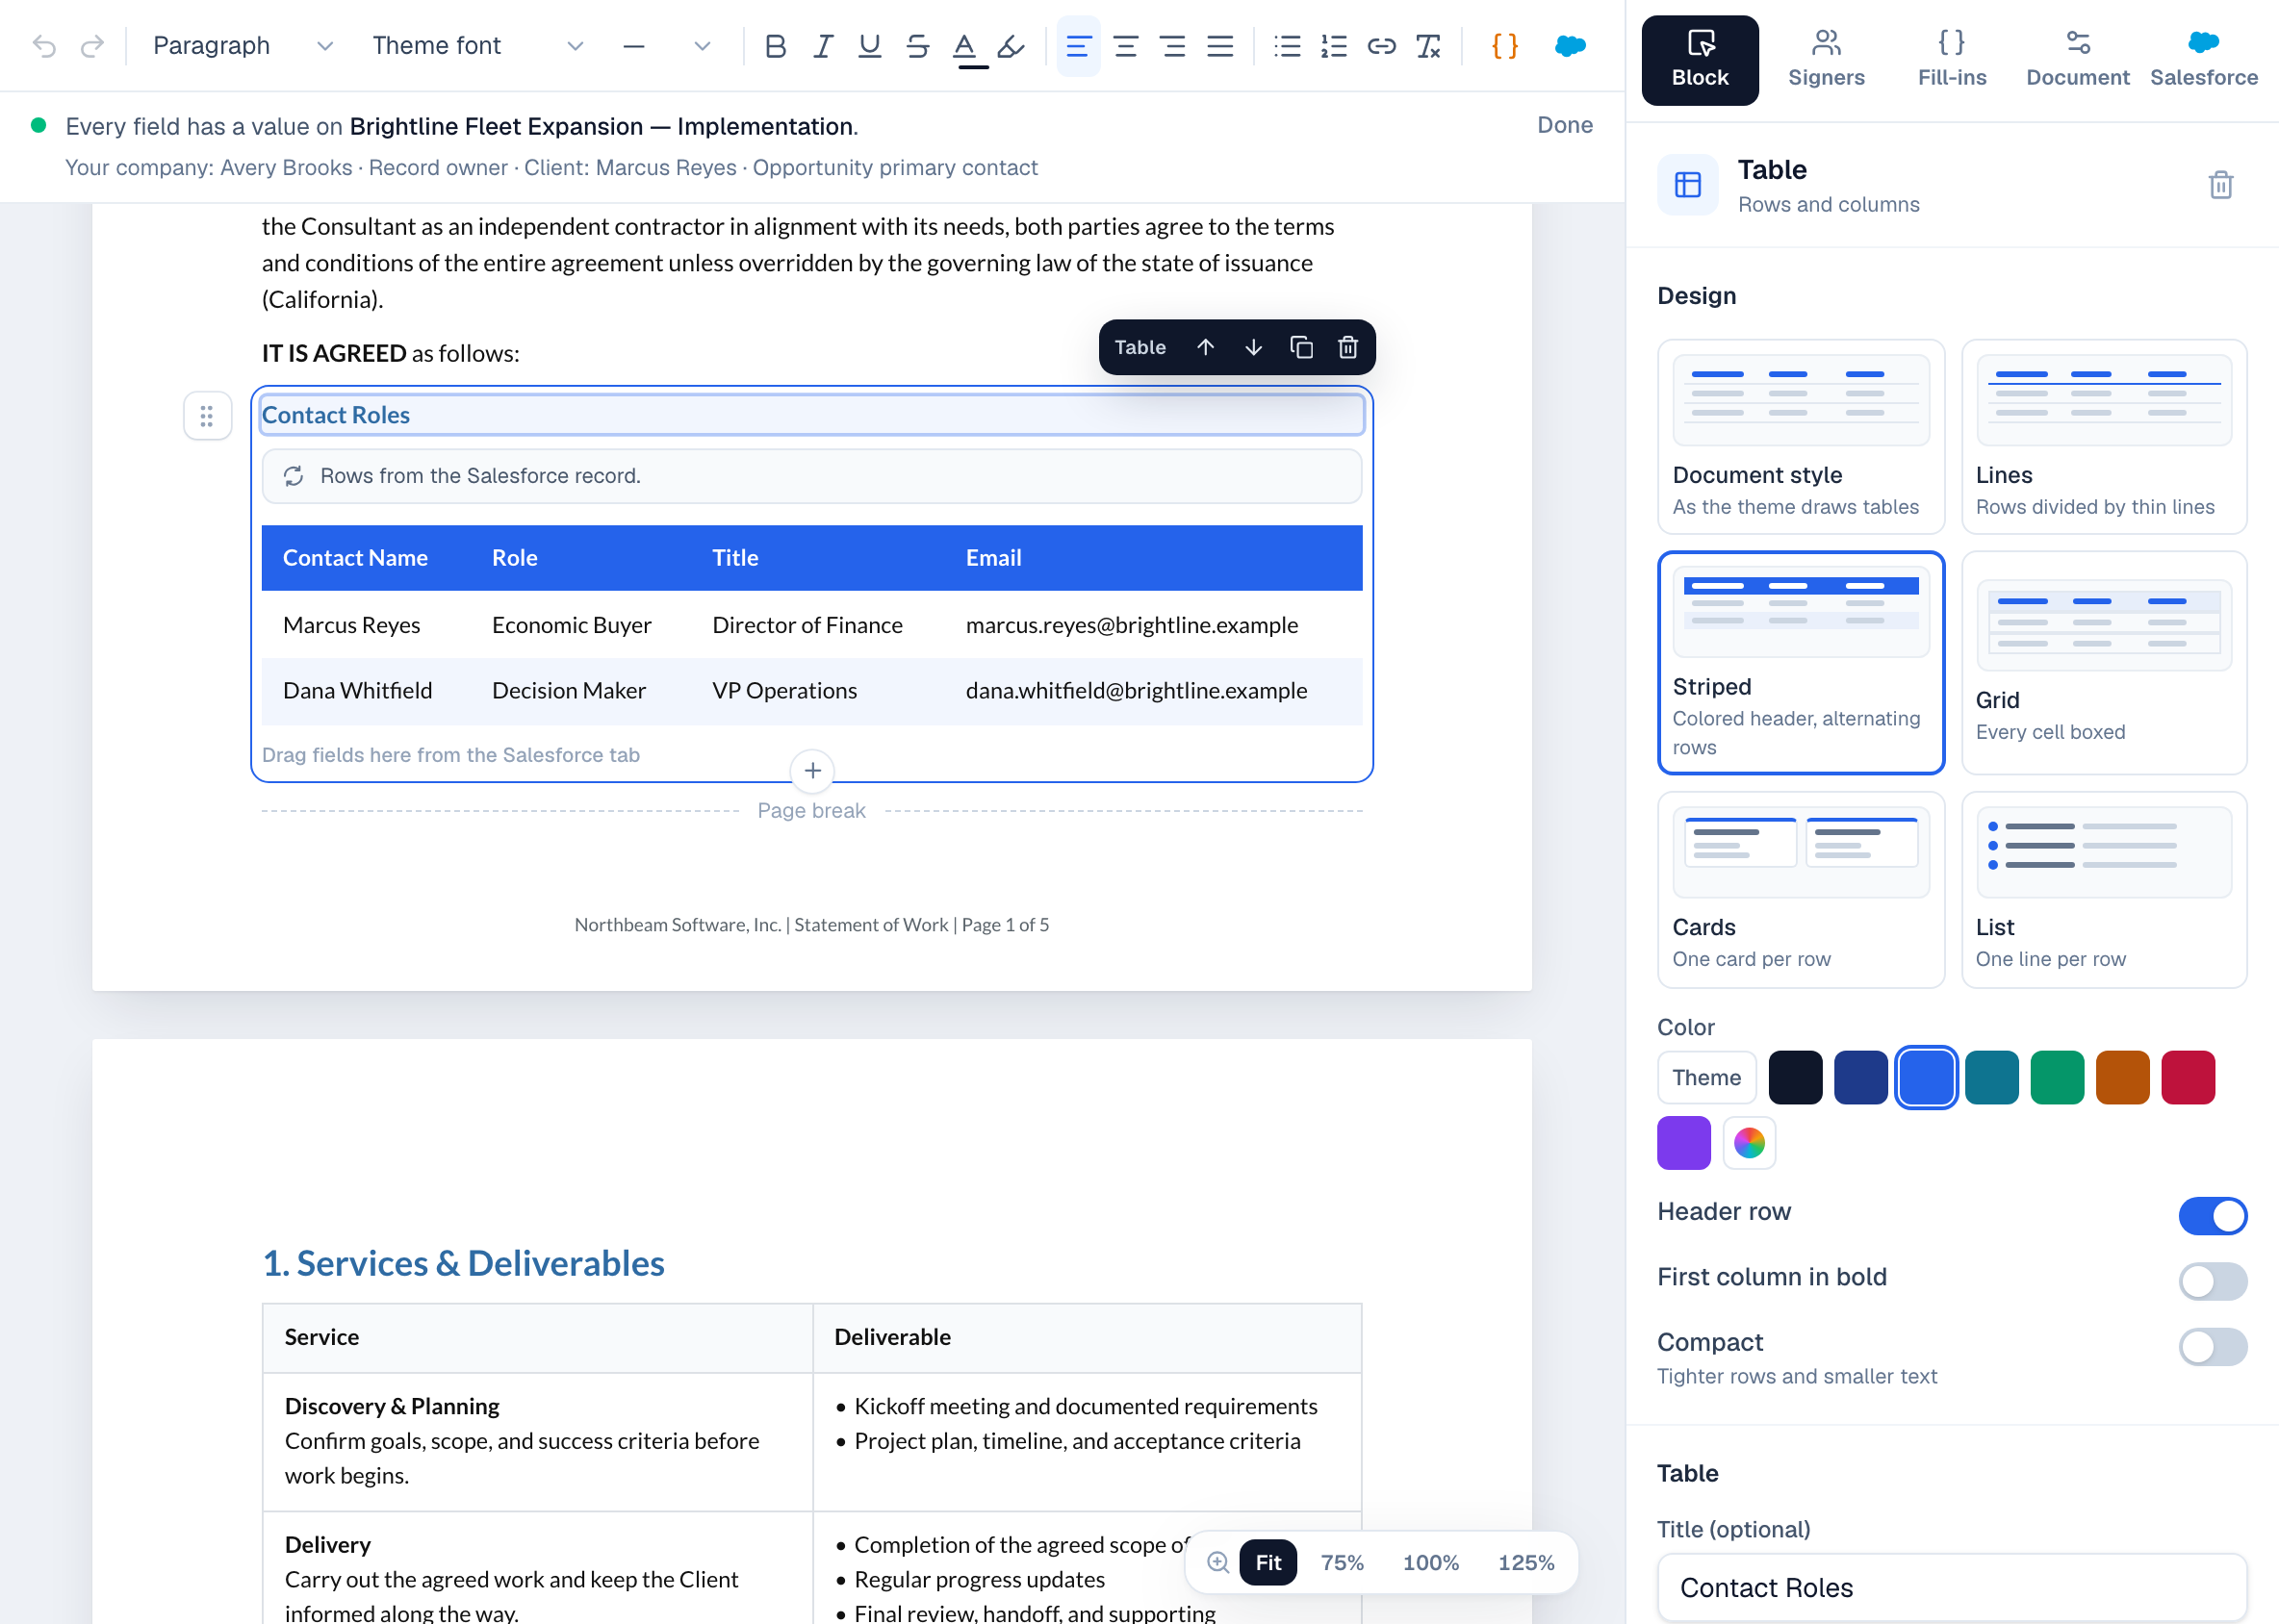
Task: Enable First column in bold
Action: (x=2212, y=1281)
